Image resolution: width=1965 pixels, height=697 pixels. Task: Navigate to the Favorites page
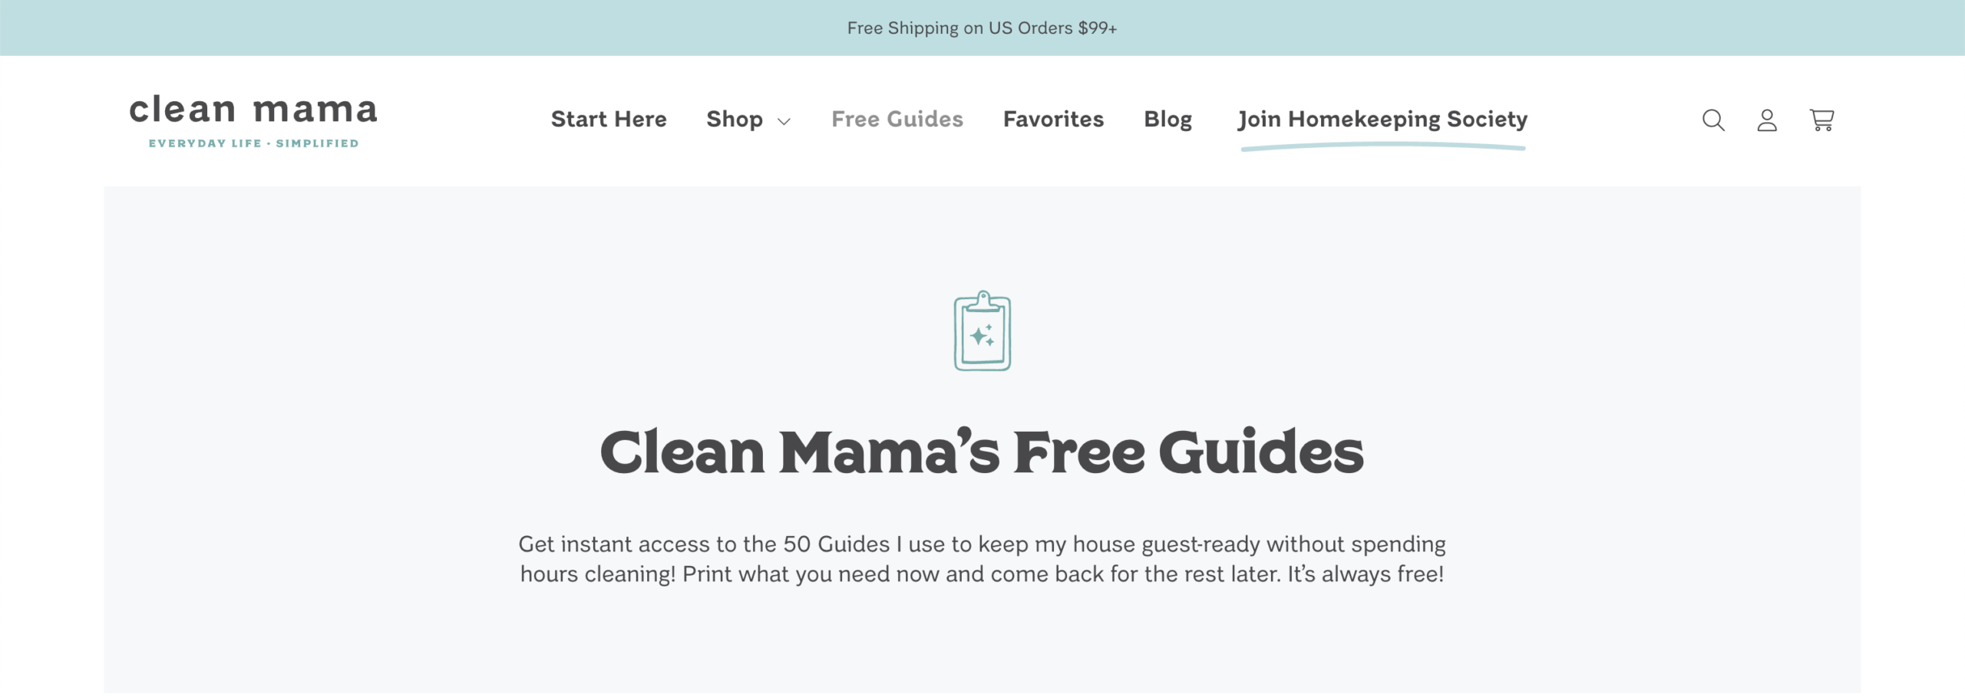click(x=1053, y=120)
